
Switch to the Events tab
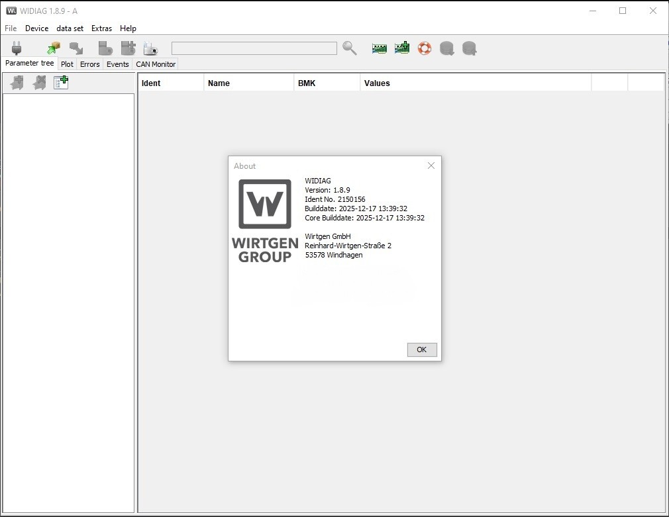pyautogui.click(x=118, y=64)
